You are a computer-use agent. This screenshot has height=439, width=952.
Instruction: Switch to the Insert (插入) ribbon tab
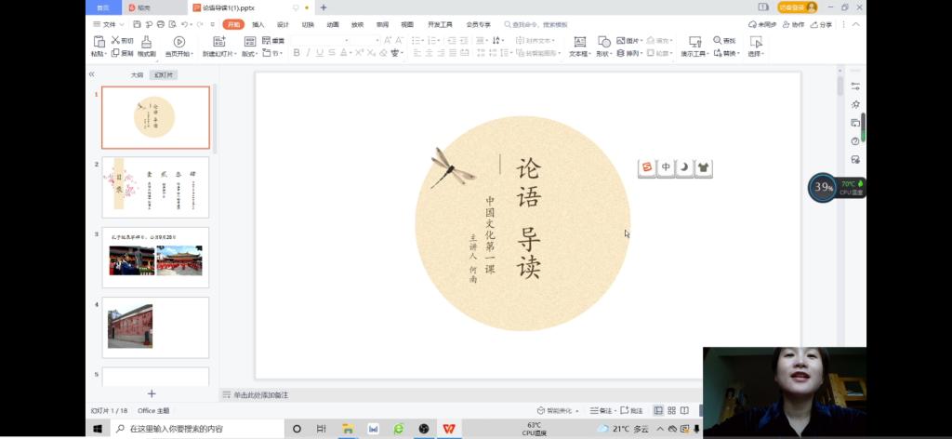[258, 24]
